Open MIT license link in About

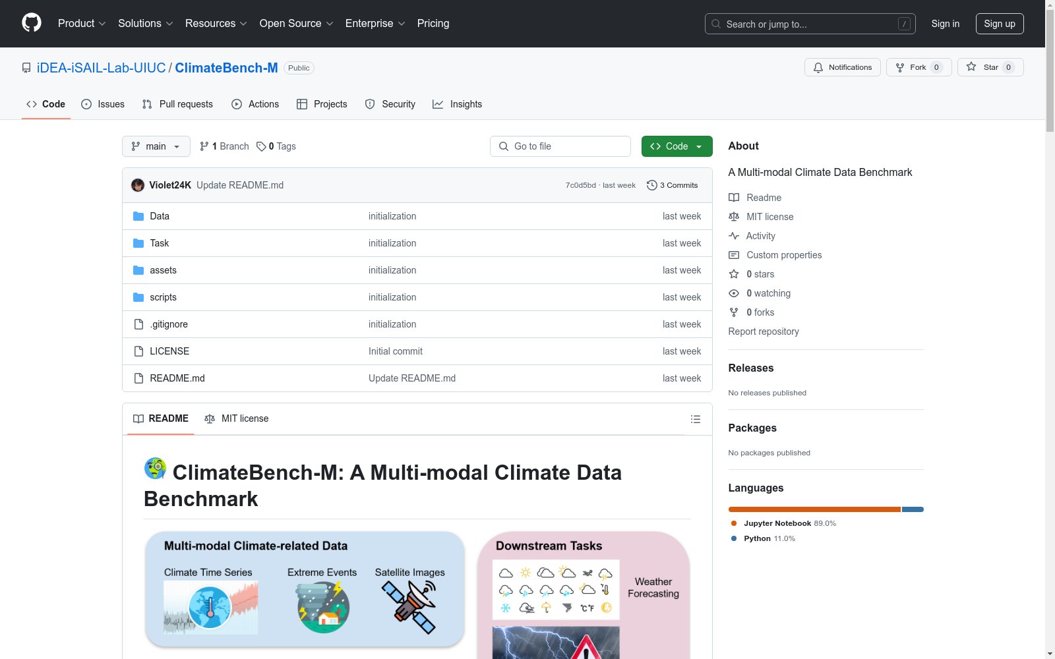[761, 217]
